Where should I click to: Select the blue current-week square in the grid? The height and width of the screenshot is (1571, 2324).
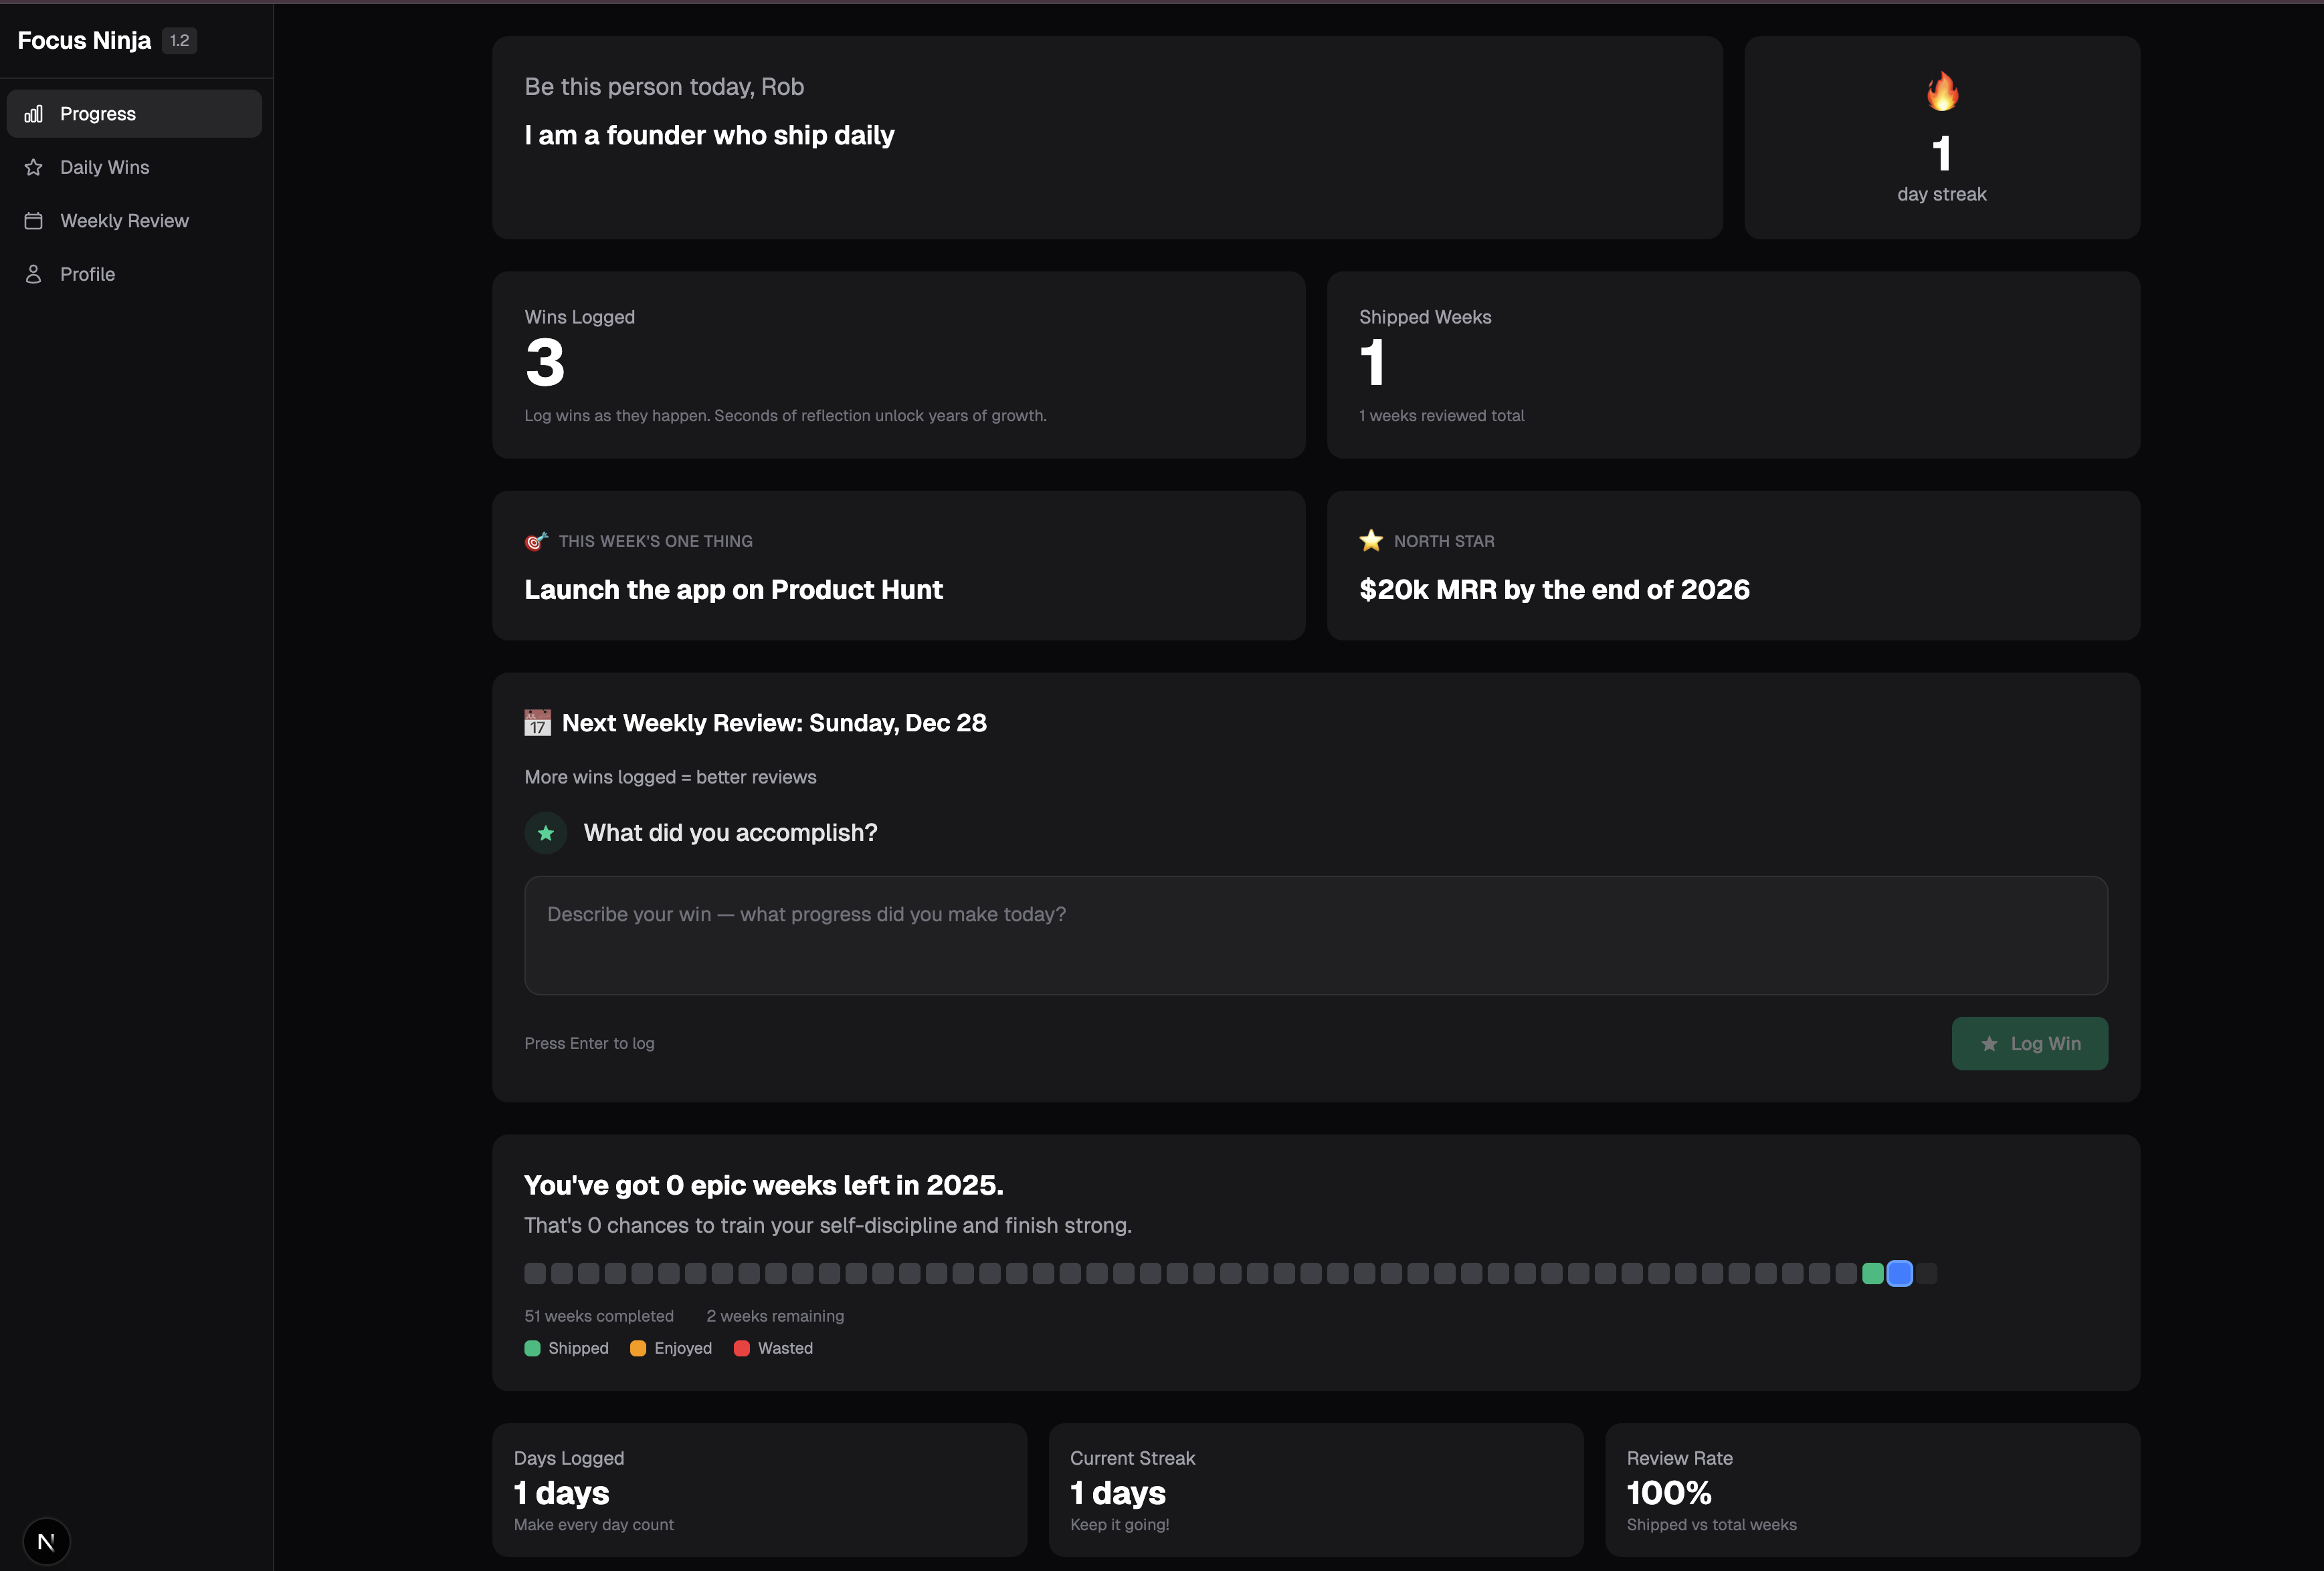pyautogui.click(x=1898, y=1274)
